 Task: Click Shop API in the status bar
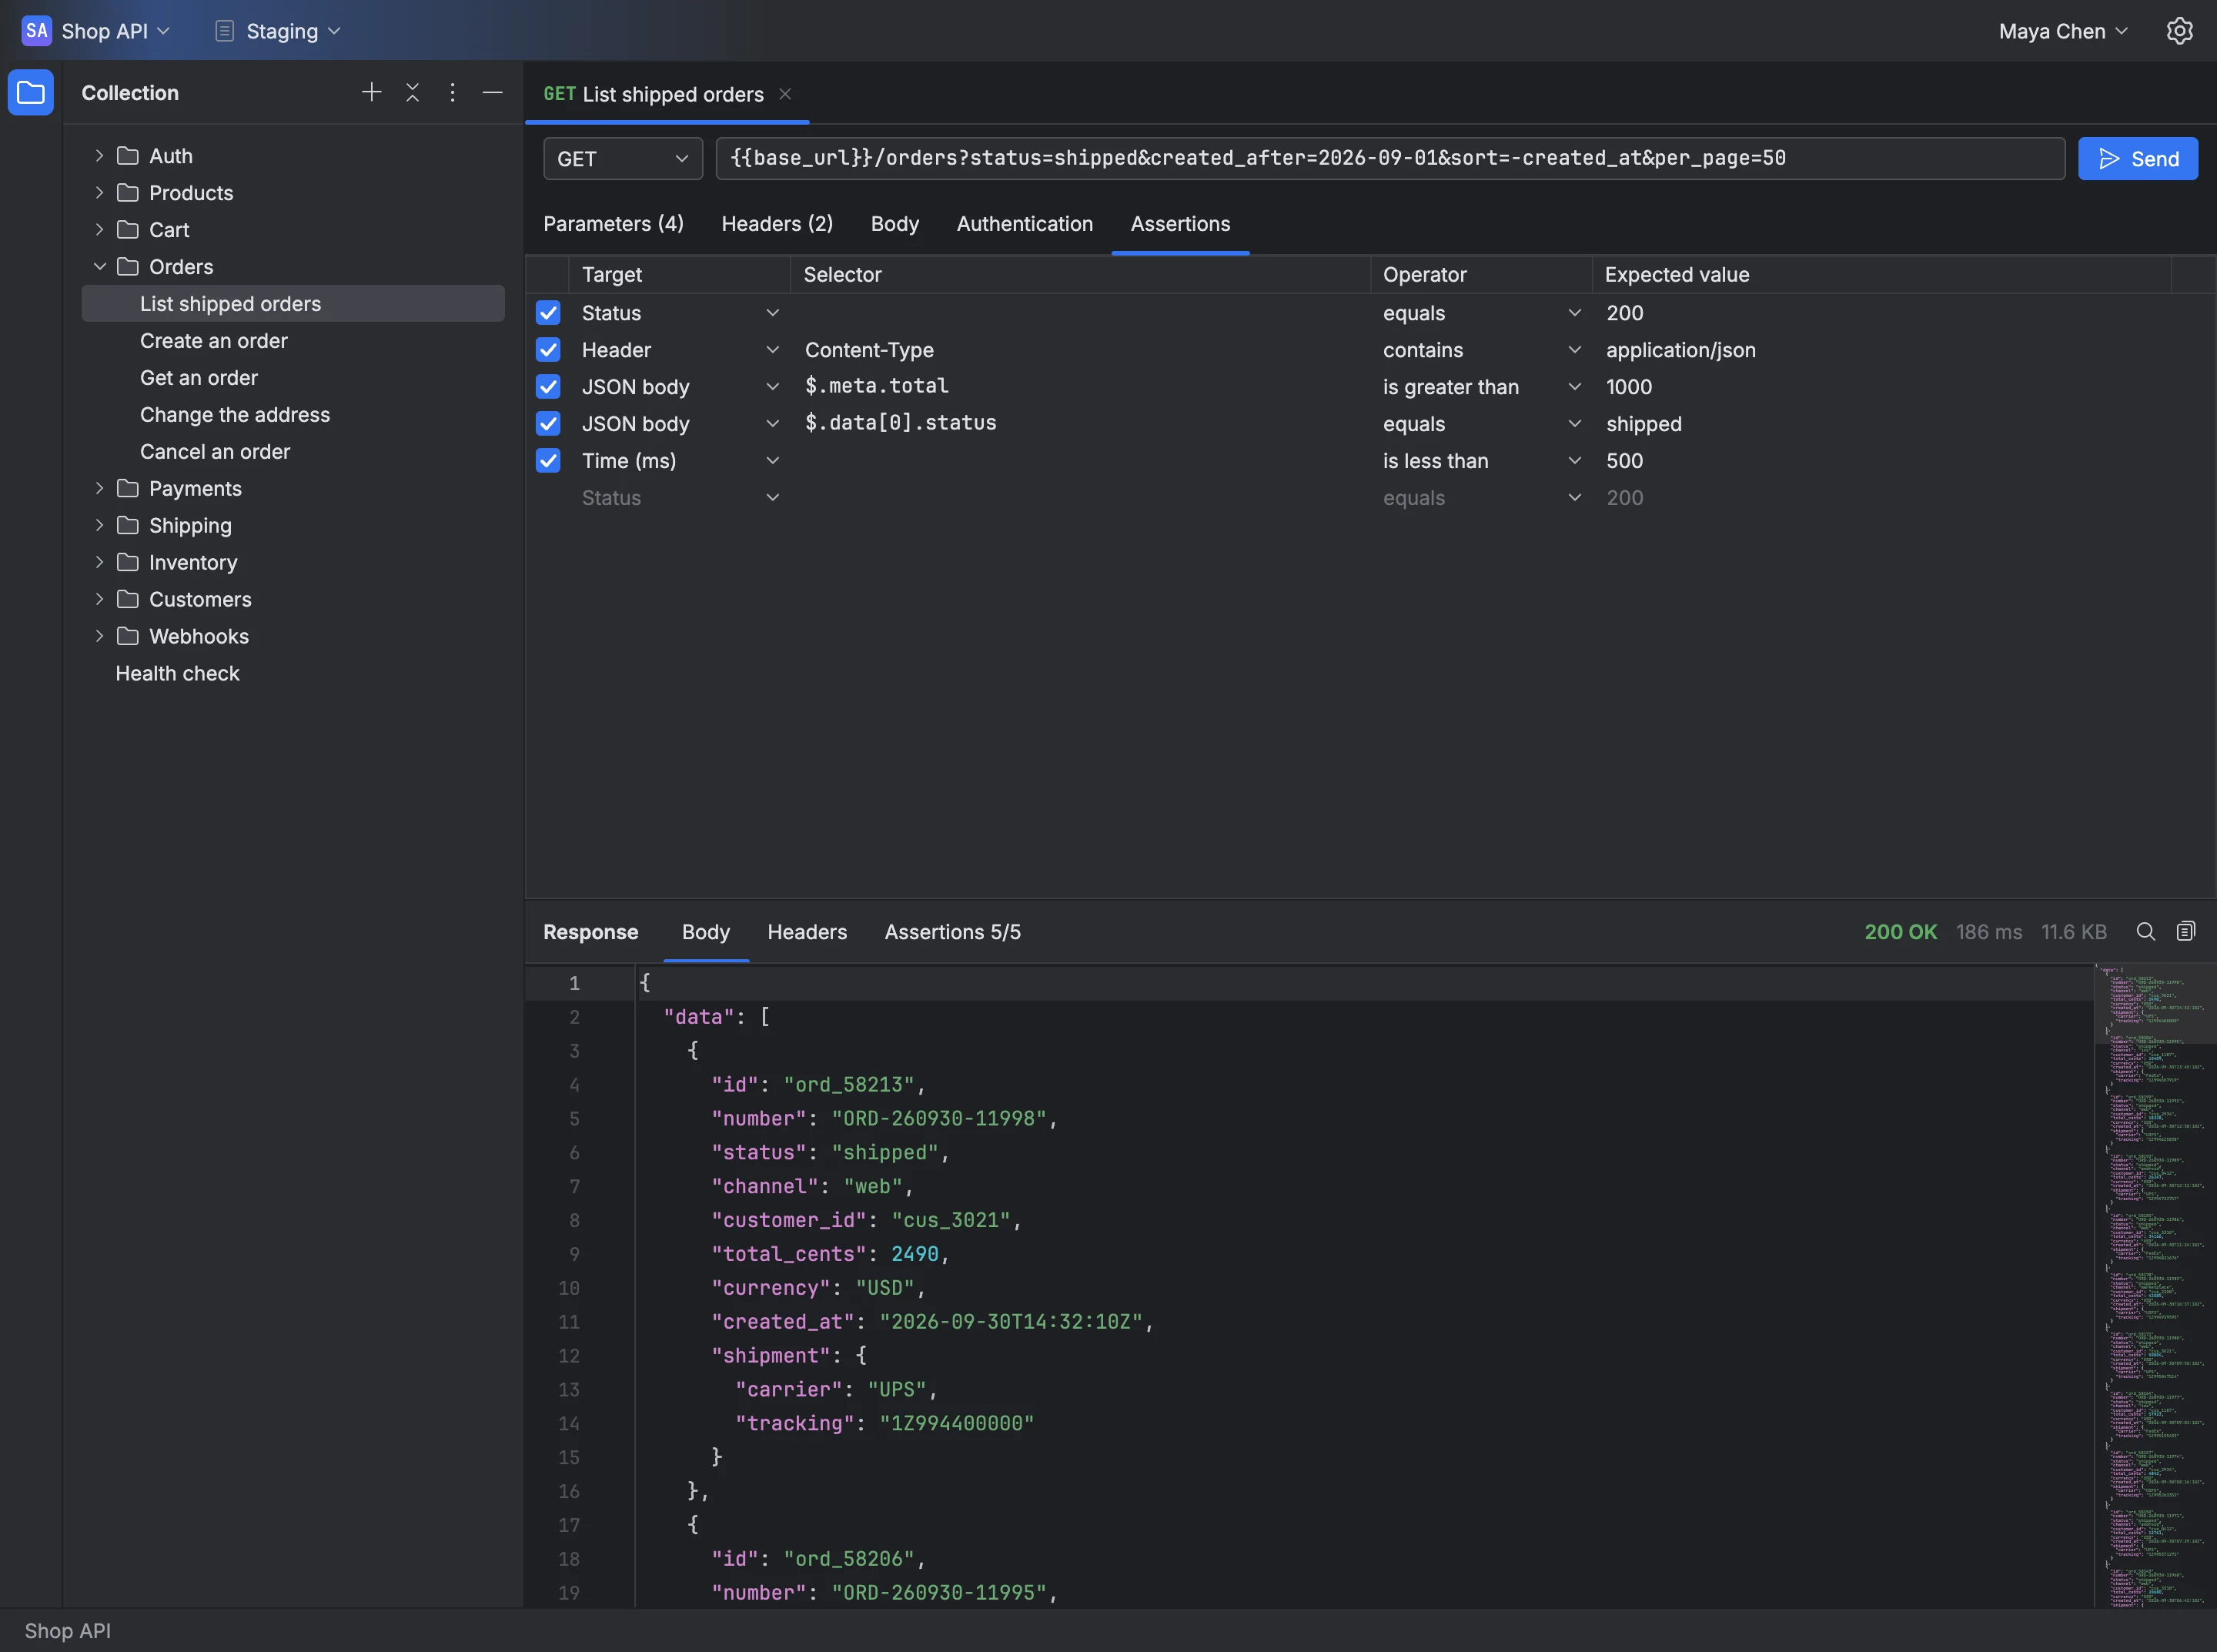[x=67, y=1631]
